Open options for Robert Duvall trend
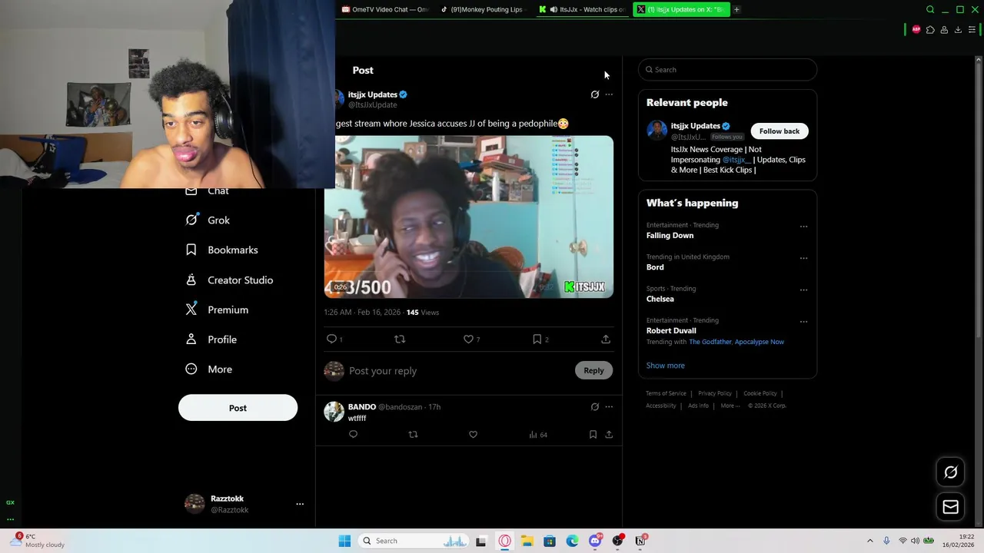The width and height of the screenshot is (984, 553). pos(803,322)
